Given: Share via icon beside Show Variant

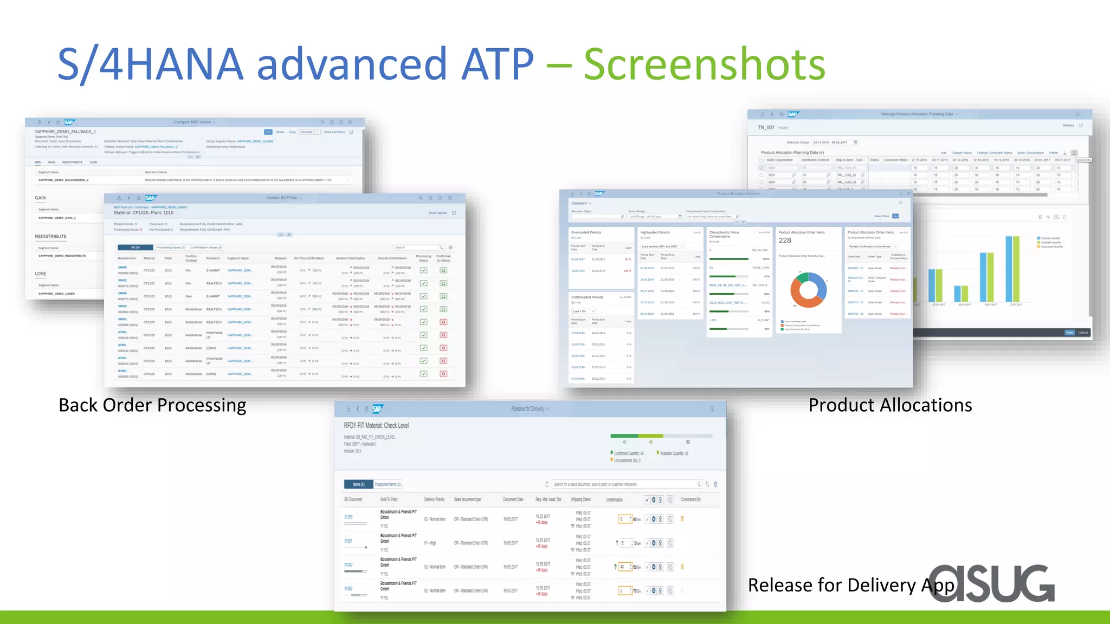Looking at the screenshot, I should point(454,213).
